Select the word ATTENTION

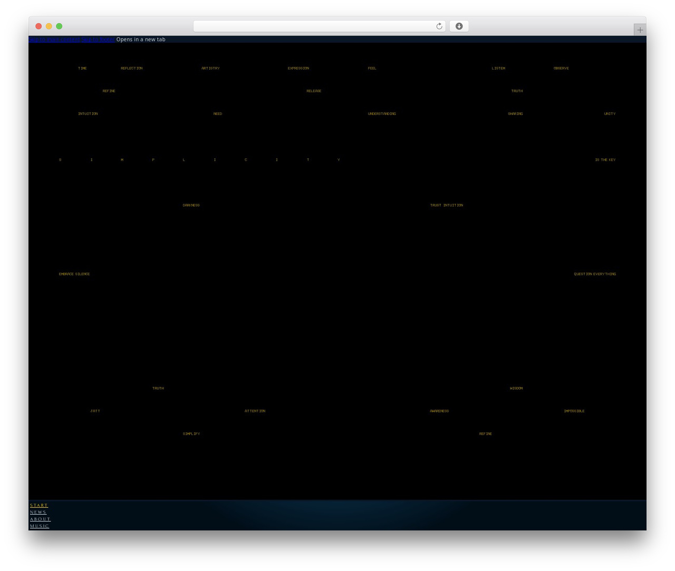pyautogui.click(x=255, y=411)
